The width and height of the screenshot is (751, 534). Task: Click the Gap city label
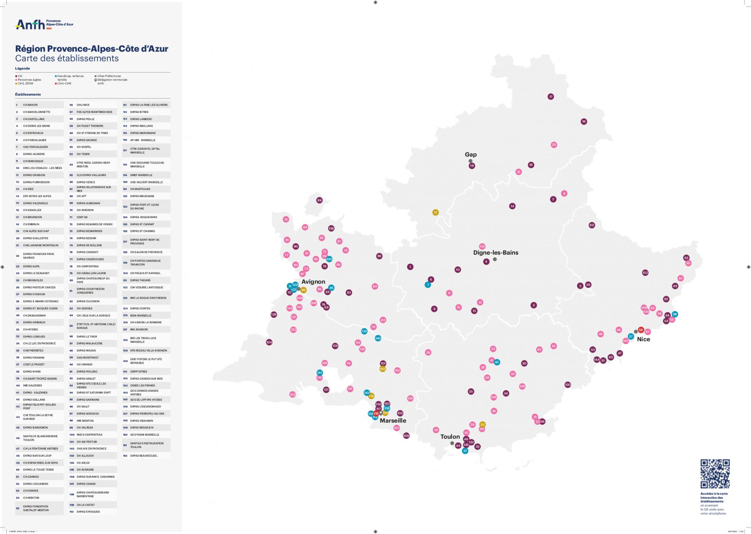471,154
